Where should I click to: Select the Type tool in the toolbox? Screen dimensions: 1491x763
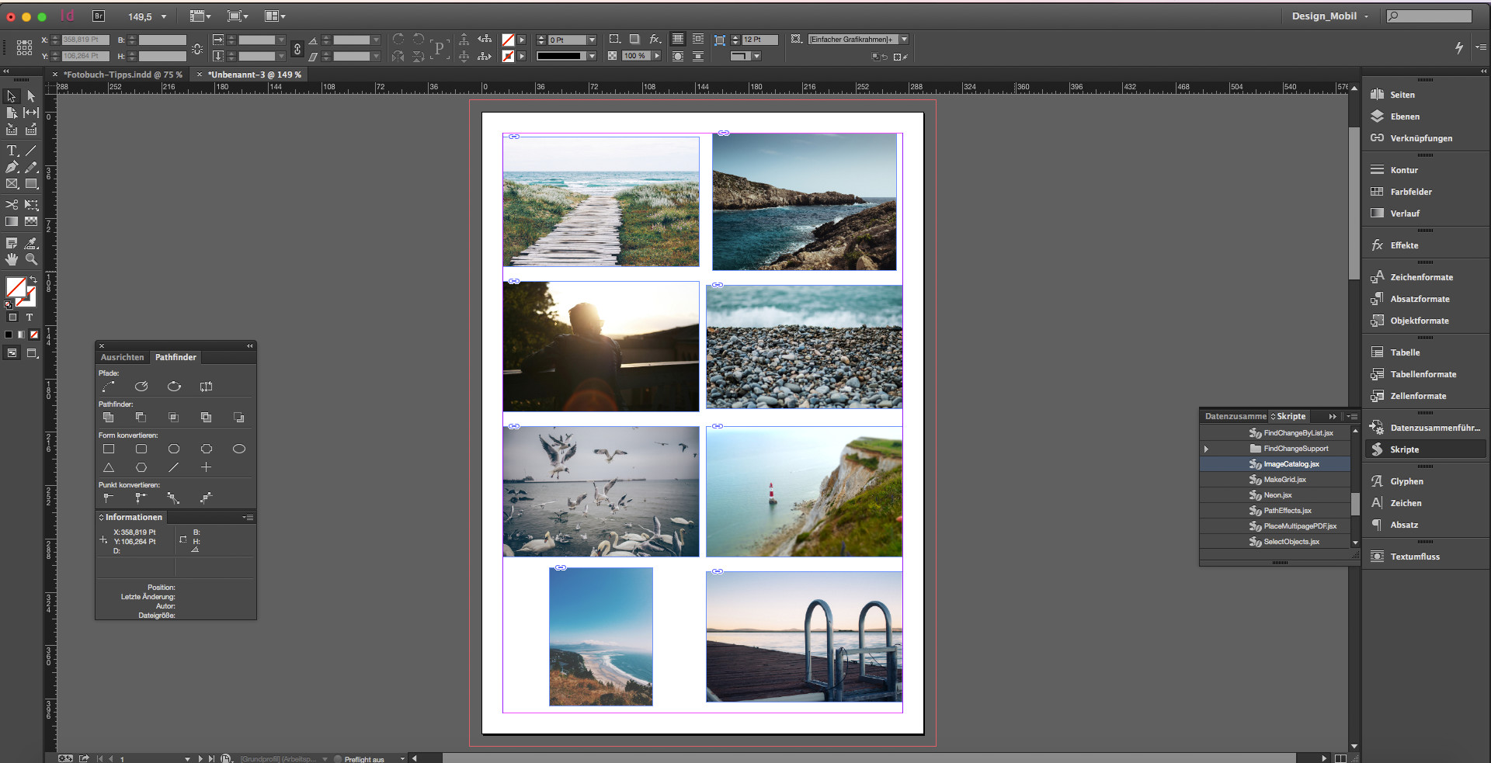click(x=11, y=151)
